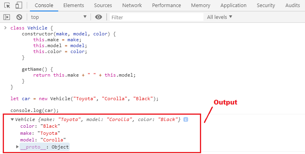This screenshot has width=305, height=154.
Task: Create live expression with eye icon
Action: (x=99, y=17)
